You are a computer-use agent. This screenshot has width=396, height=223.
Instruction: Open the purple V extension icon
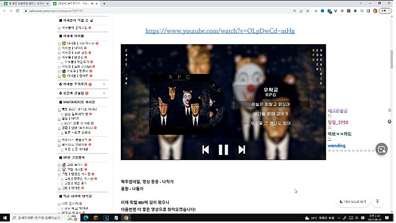click(x=336, y=11)
